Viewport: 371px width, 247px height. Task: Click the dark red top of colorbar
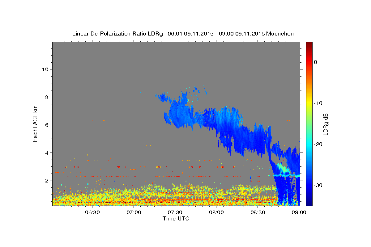pos(309,45)
